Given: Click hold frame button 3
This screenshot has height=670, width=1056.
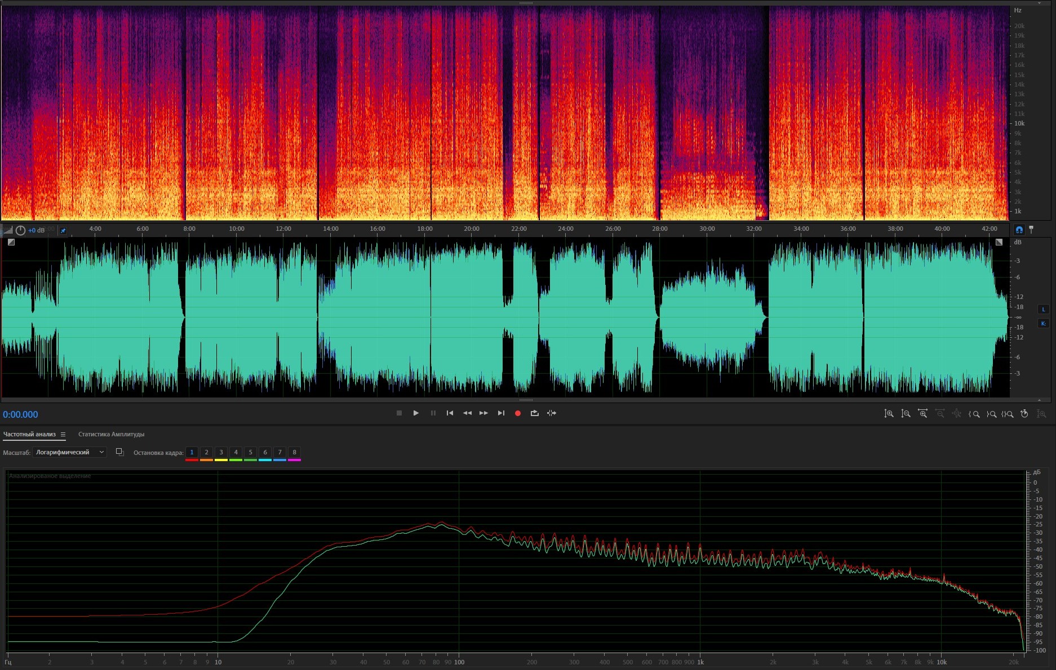Looking at the screenshot, I should pos(221,452).
